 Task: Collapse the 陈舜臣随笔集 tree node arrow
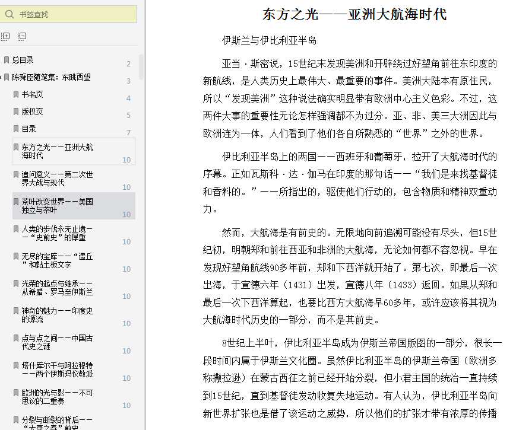(x=1, y=78)
